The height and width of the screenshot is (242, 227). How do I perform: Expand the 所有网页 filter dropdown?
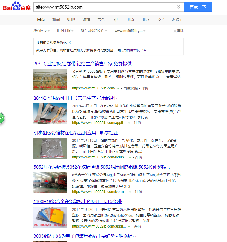tap(42, 31)
